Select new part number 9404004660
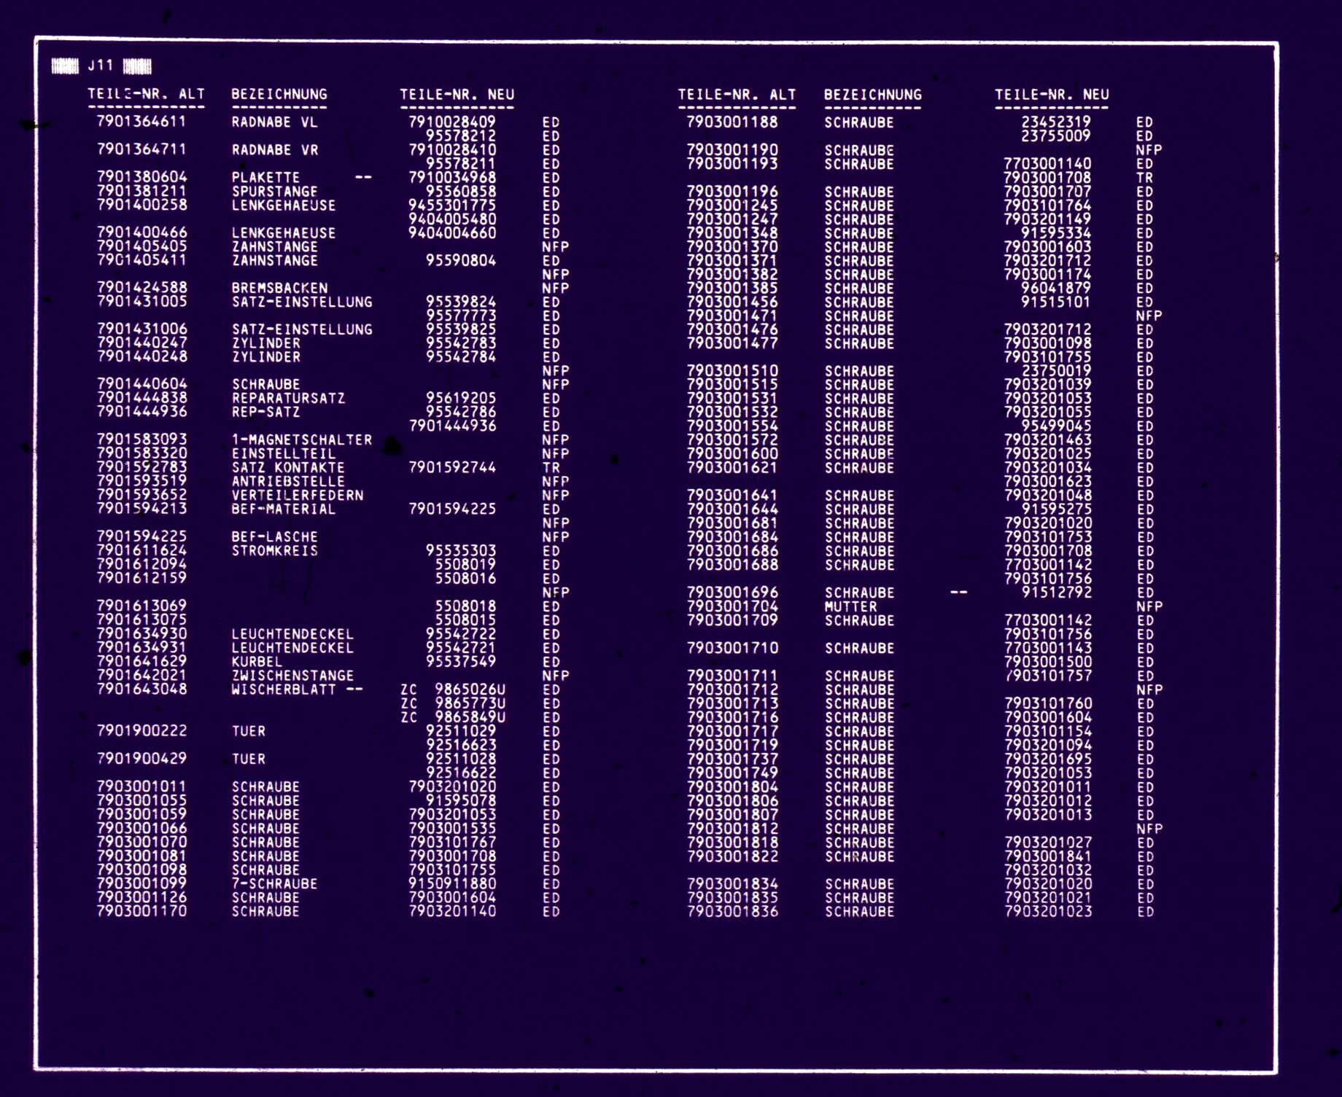The image size is (1342, 1097). pos(452,233)
